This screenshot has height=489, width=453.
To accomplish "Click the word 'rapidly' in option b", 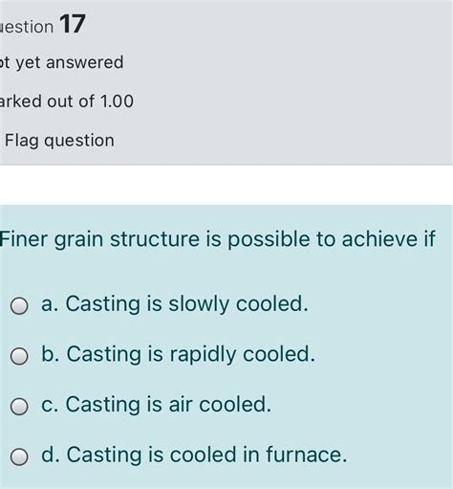I will click(x=203, y=355).
